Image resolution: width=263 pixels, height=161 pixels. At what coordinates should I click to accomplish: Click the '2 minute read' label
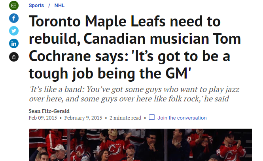click(x=125, y=118)
